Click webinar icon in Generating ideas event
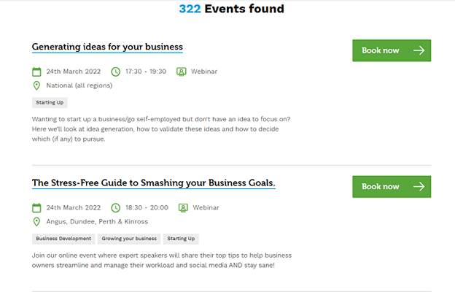The height and width of the screenshot is (292, 455). pyautogui.click(x=182, y=72)
